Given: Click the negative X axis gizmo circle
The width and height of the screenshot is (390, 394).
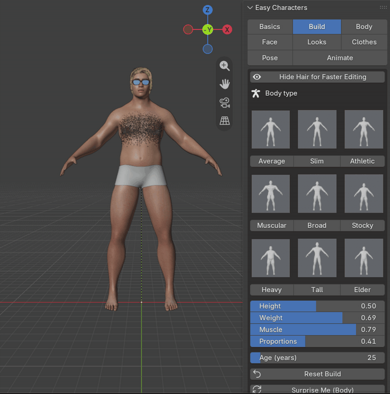Looking at the screenshot, I should [188, 29].
